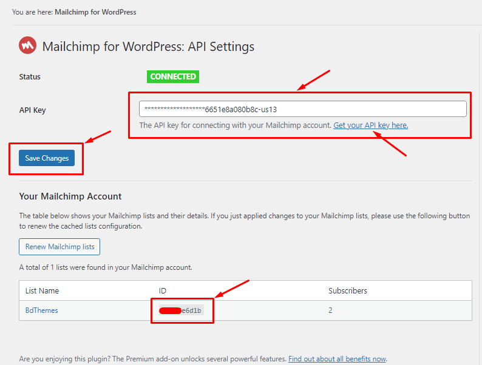Click the Mailchimp for WordPress logo icon
482x365 pixels.
tap(27, 45)
